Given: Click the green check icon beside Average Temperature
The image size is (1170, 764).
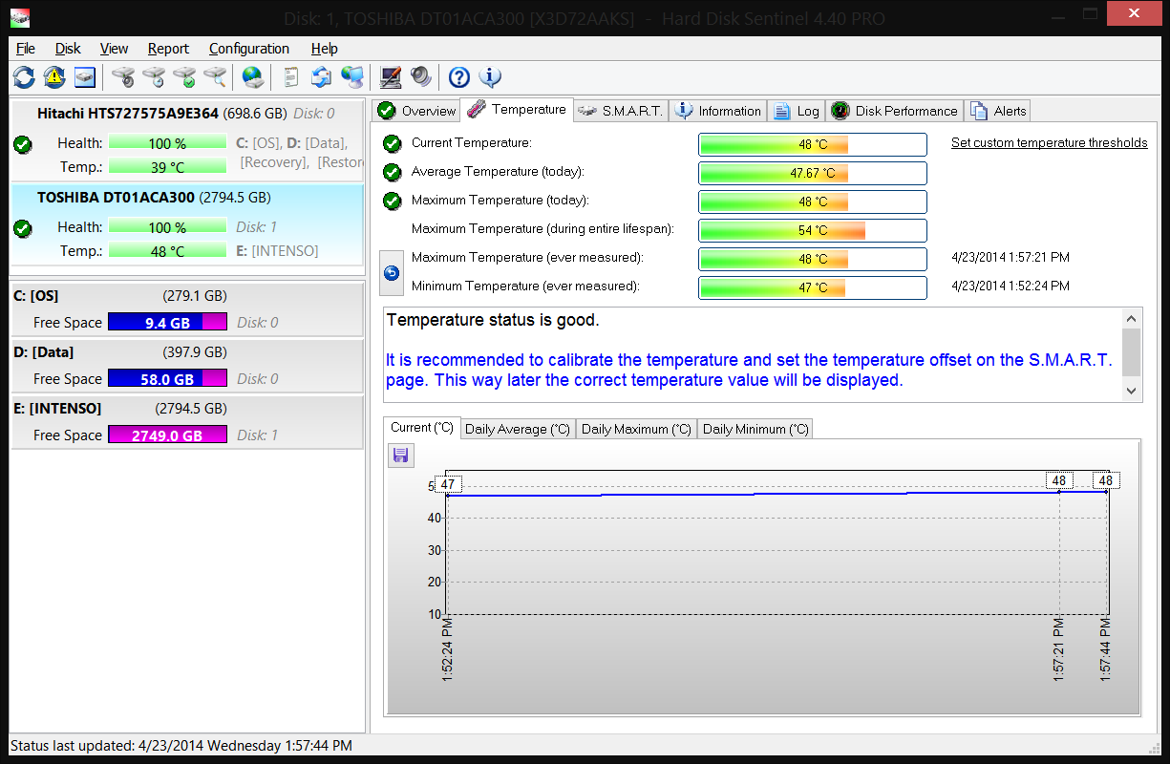Looking at the screenshot, I should pyautogui.click(x=392, y=173).
